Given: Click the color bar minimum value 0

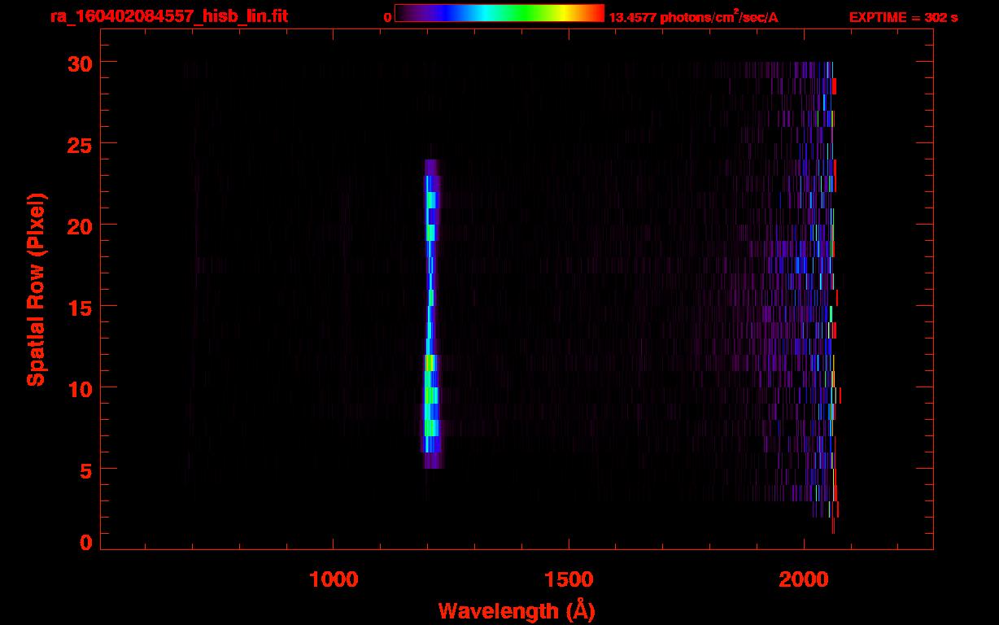Looking at the screenshot, I should coord(388,17).
